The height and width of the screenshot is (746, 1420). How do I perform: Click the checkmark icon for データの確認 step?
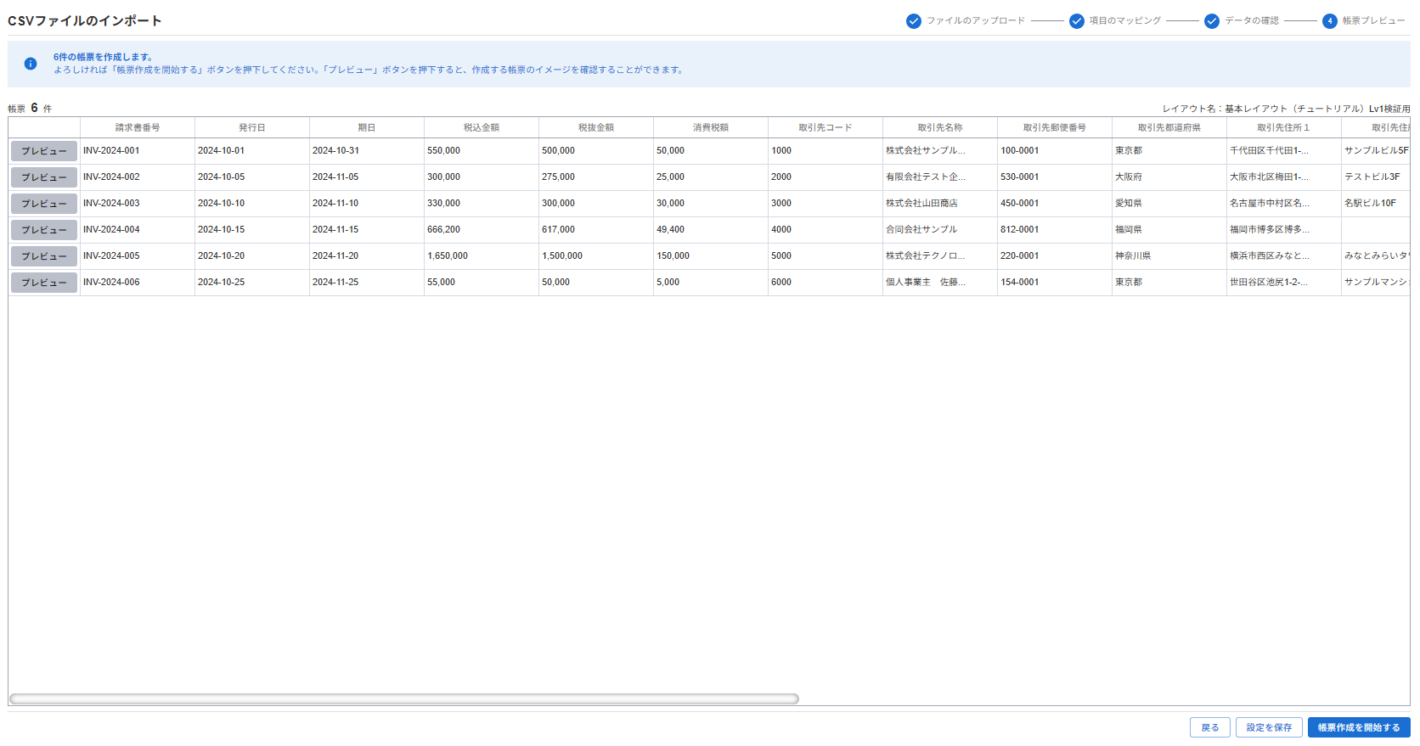(x=1211, y=21)
